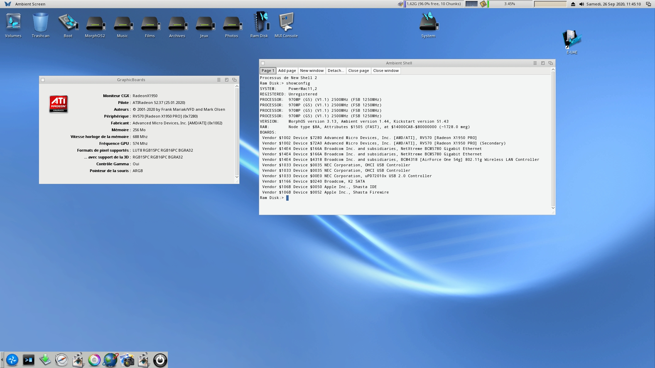Select the Page 1 tab
Screen dimensions: 655x368
pos(268,71)
